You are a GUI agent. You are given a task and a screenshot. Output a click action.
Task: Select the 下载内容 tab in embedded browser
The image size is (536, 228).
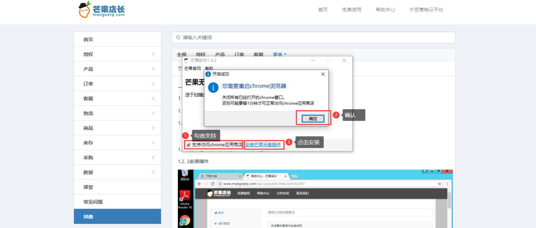220,176
